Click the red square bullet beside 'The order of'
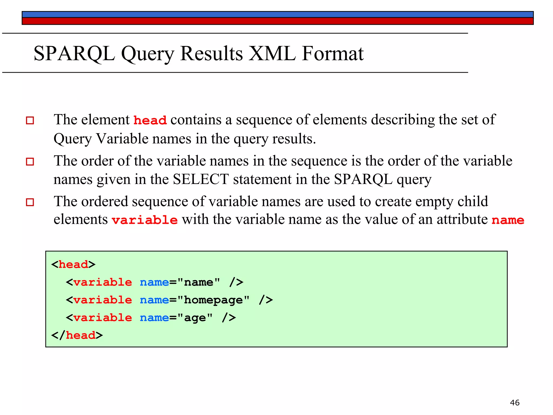This screenshot has height=415, width=553. click(30, 162)
